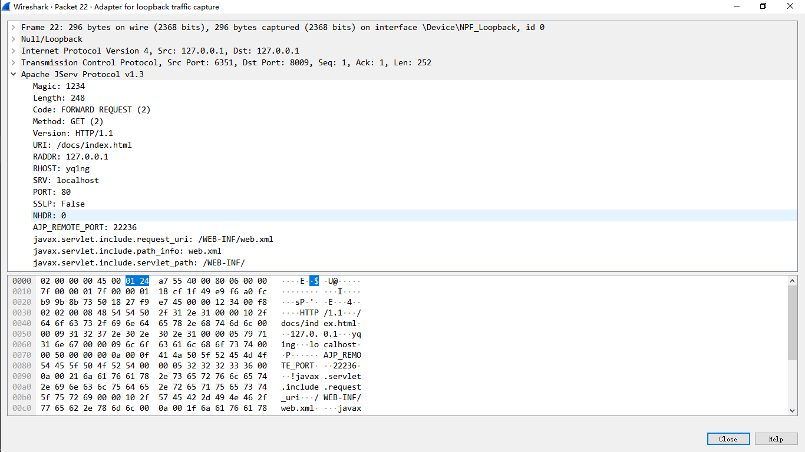
Task: Click highlighted hex bytes 01 24
Action: point(137,281)
